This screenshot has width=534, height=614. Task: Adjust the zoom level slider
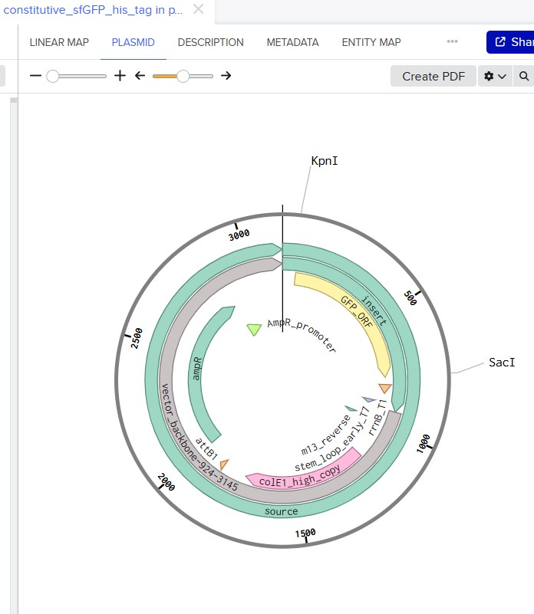(x=53, y=76)
